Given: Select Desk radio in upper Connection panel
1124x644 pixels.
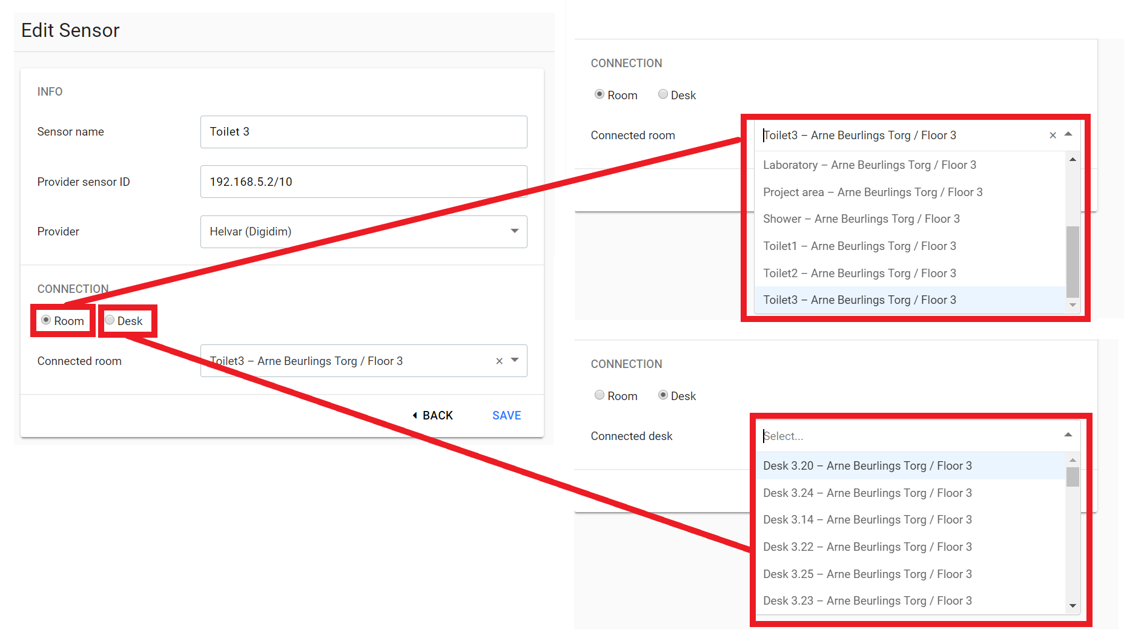Looking at the screenshot, I should 663,94.
